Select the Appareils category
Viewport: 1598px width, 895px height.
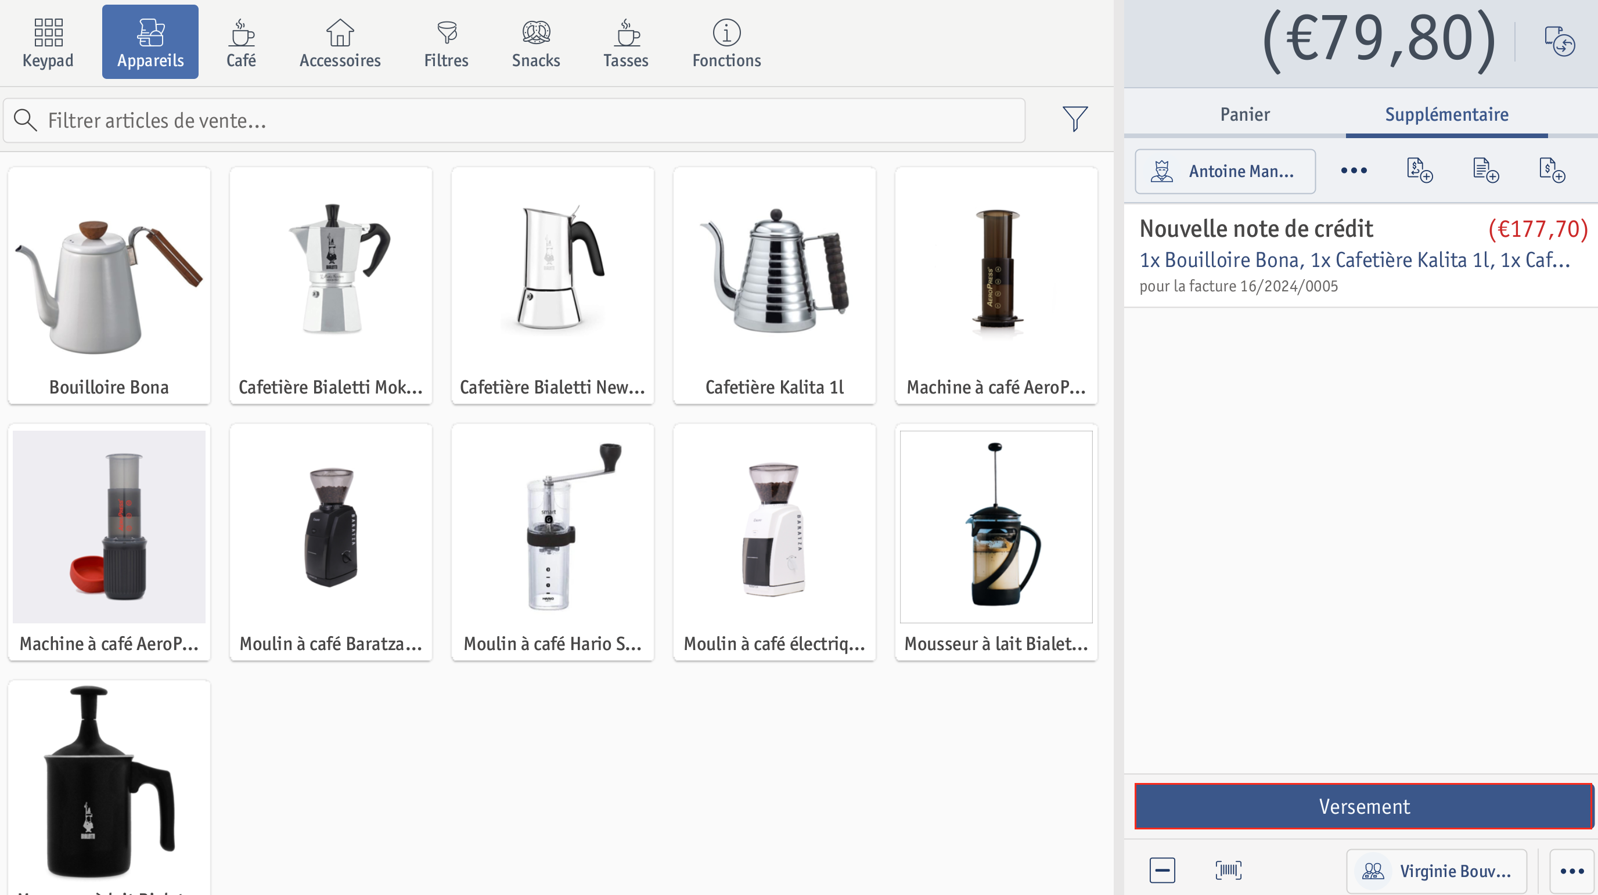click(x=150, y=42)
